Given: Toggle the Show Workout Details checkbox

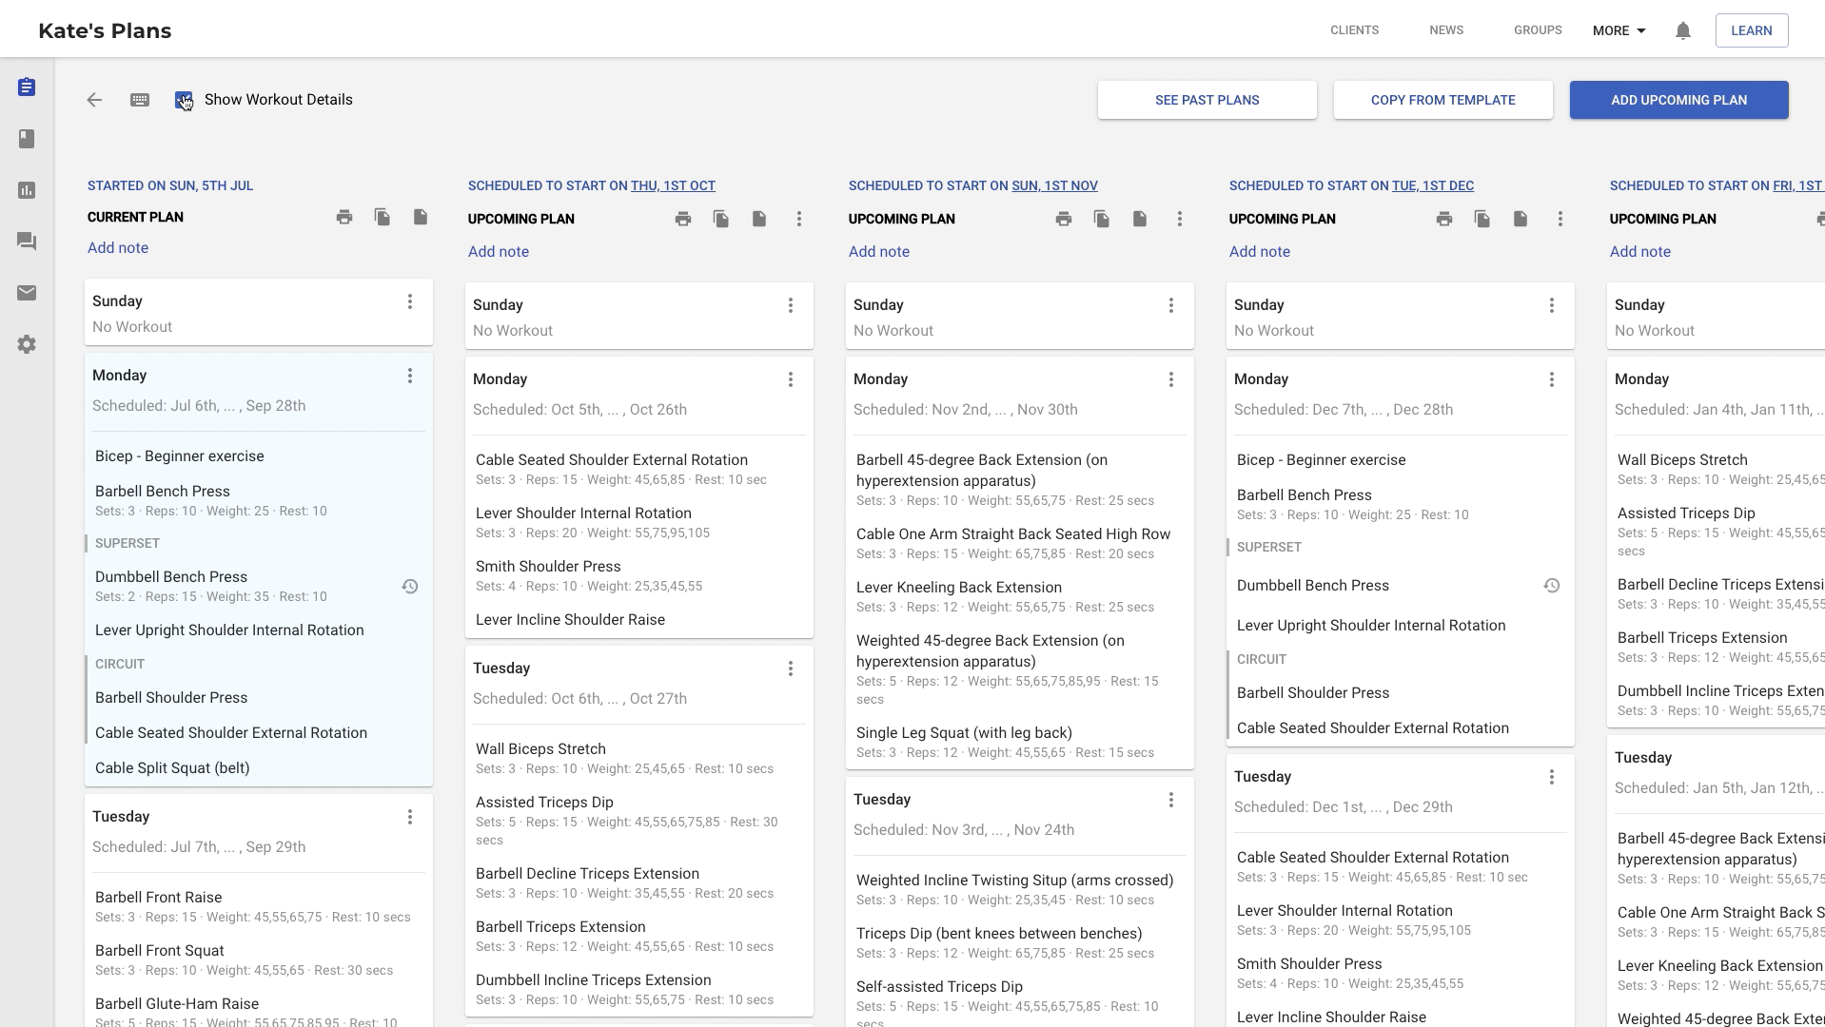Looking at the screenshot, I should 184,100.
